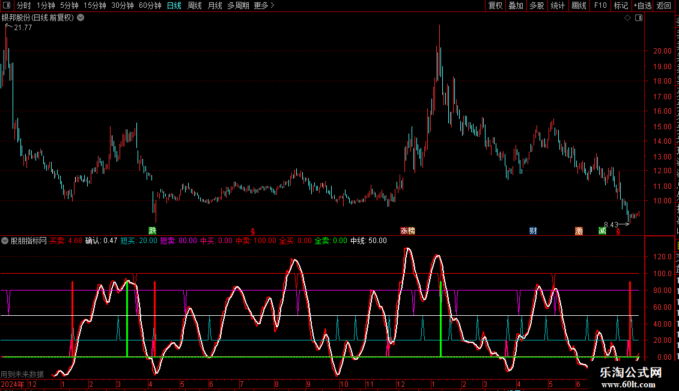The height and width of the screenshot is (391, 679).
Task: Click the 叠加 overlay button
Action: click(x=516, y=5)
